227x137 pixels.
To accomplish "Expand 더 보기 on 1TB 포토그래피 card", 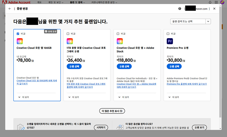I will (x=74, y=97).
